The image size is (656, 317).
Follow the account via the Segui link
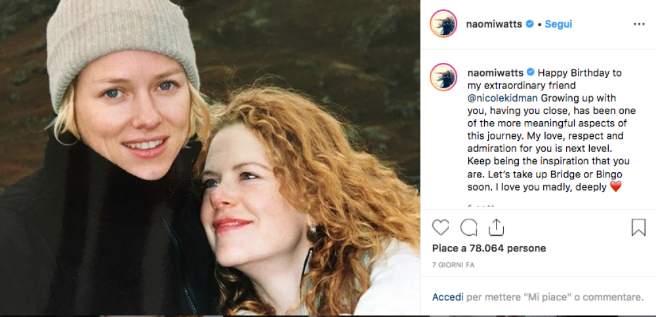pyautogui.click(x=558, y=24)
